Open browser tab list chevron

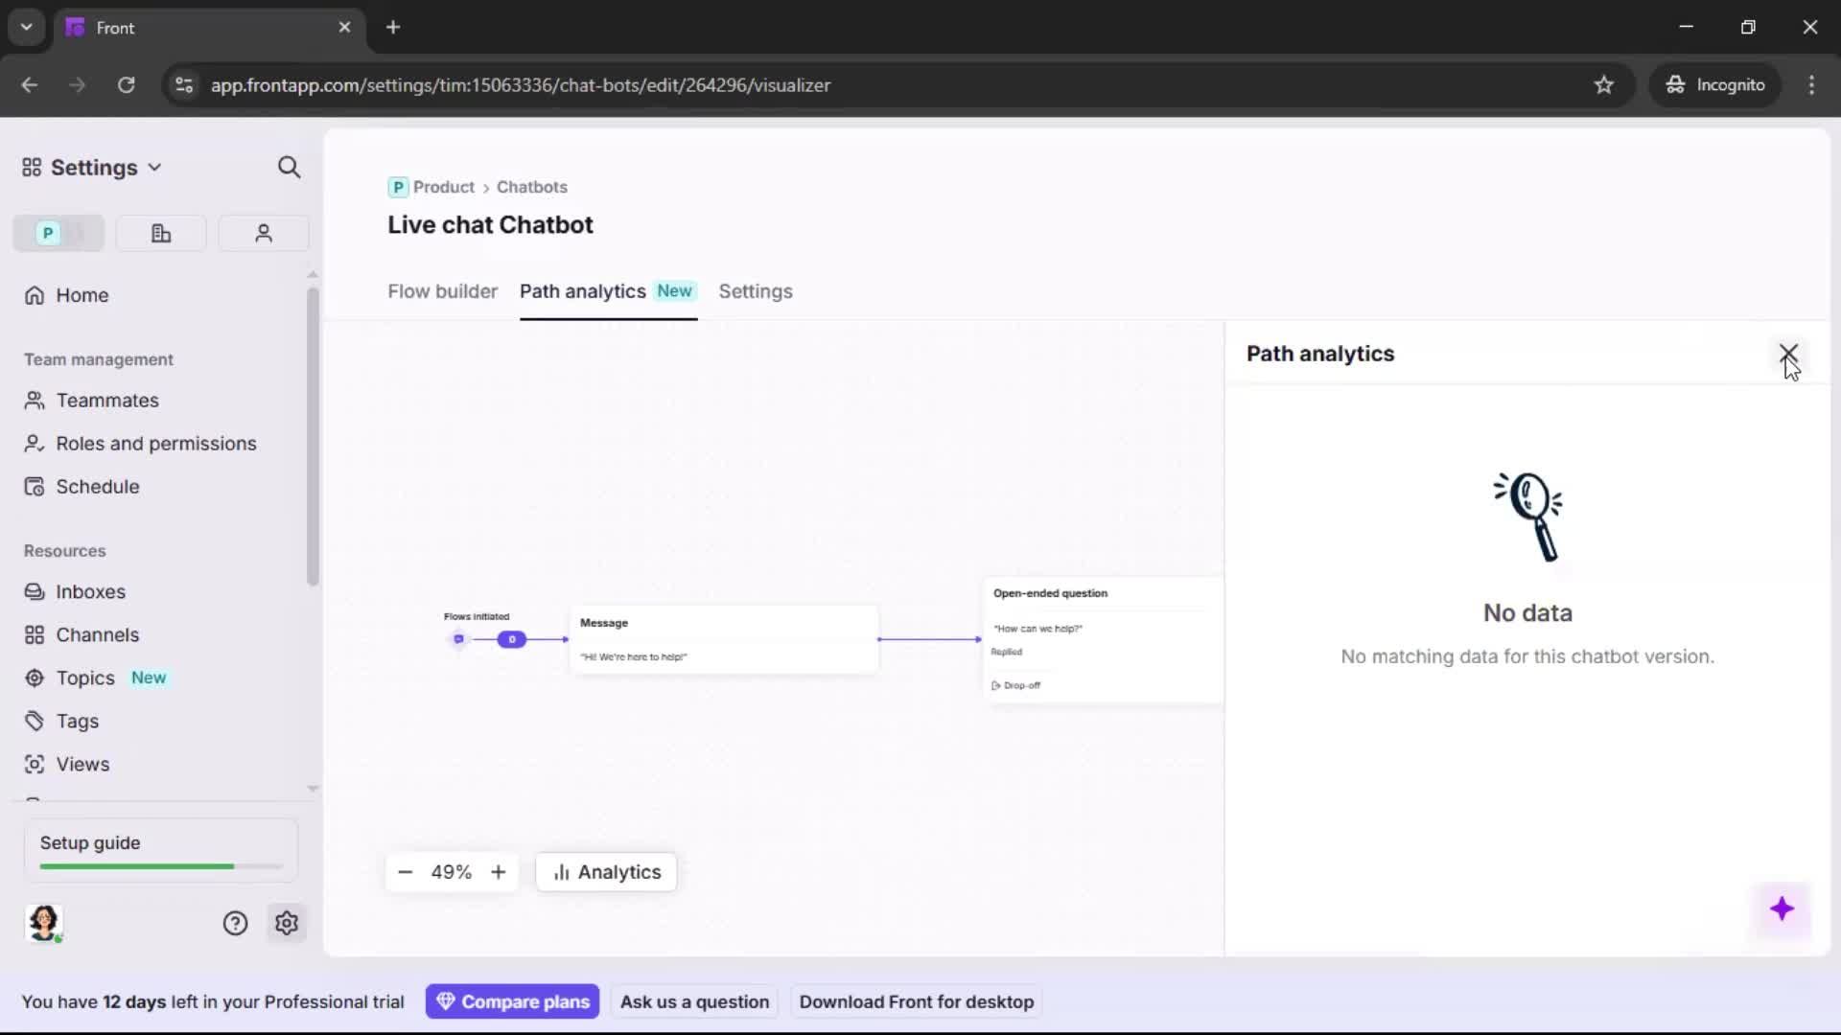click(x=26, y=27)
